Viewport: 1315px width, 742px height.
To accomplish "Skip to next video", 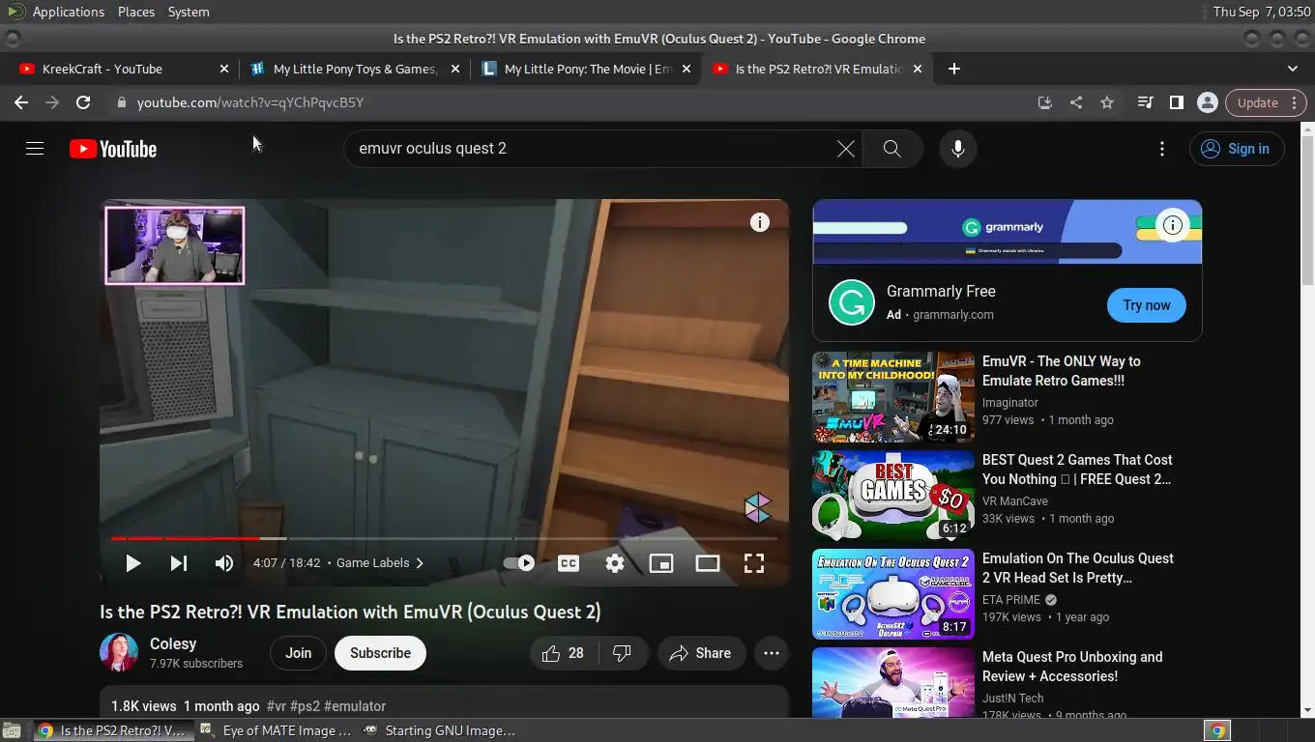I will click(x=179, y=563).
